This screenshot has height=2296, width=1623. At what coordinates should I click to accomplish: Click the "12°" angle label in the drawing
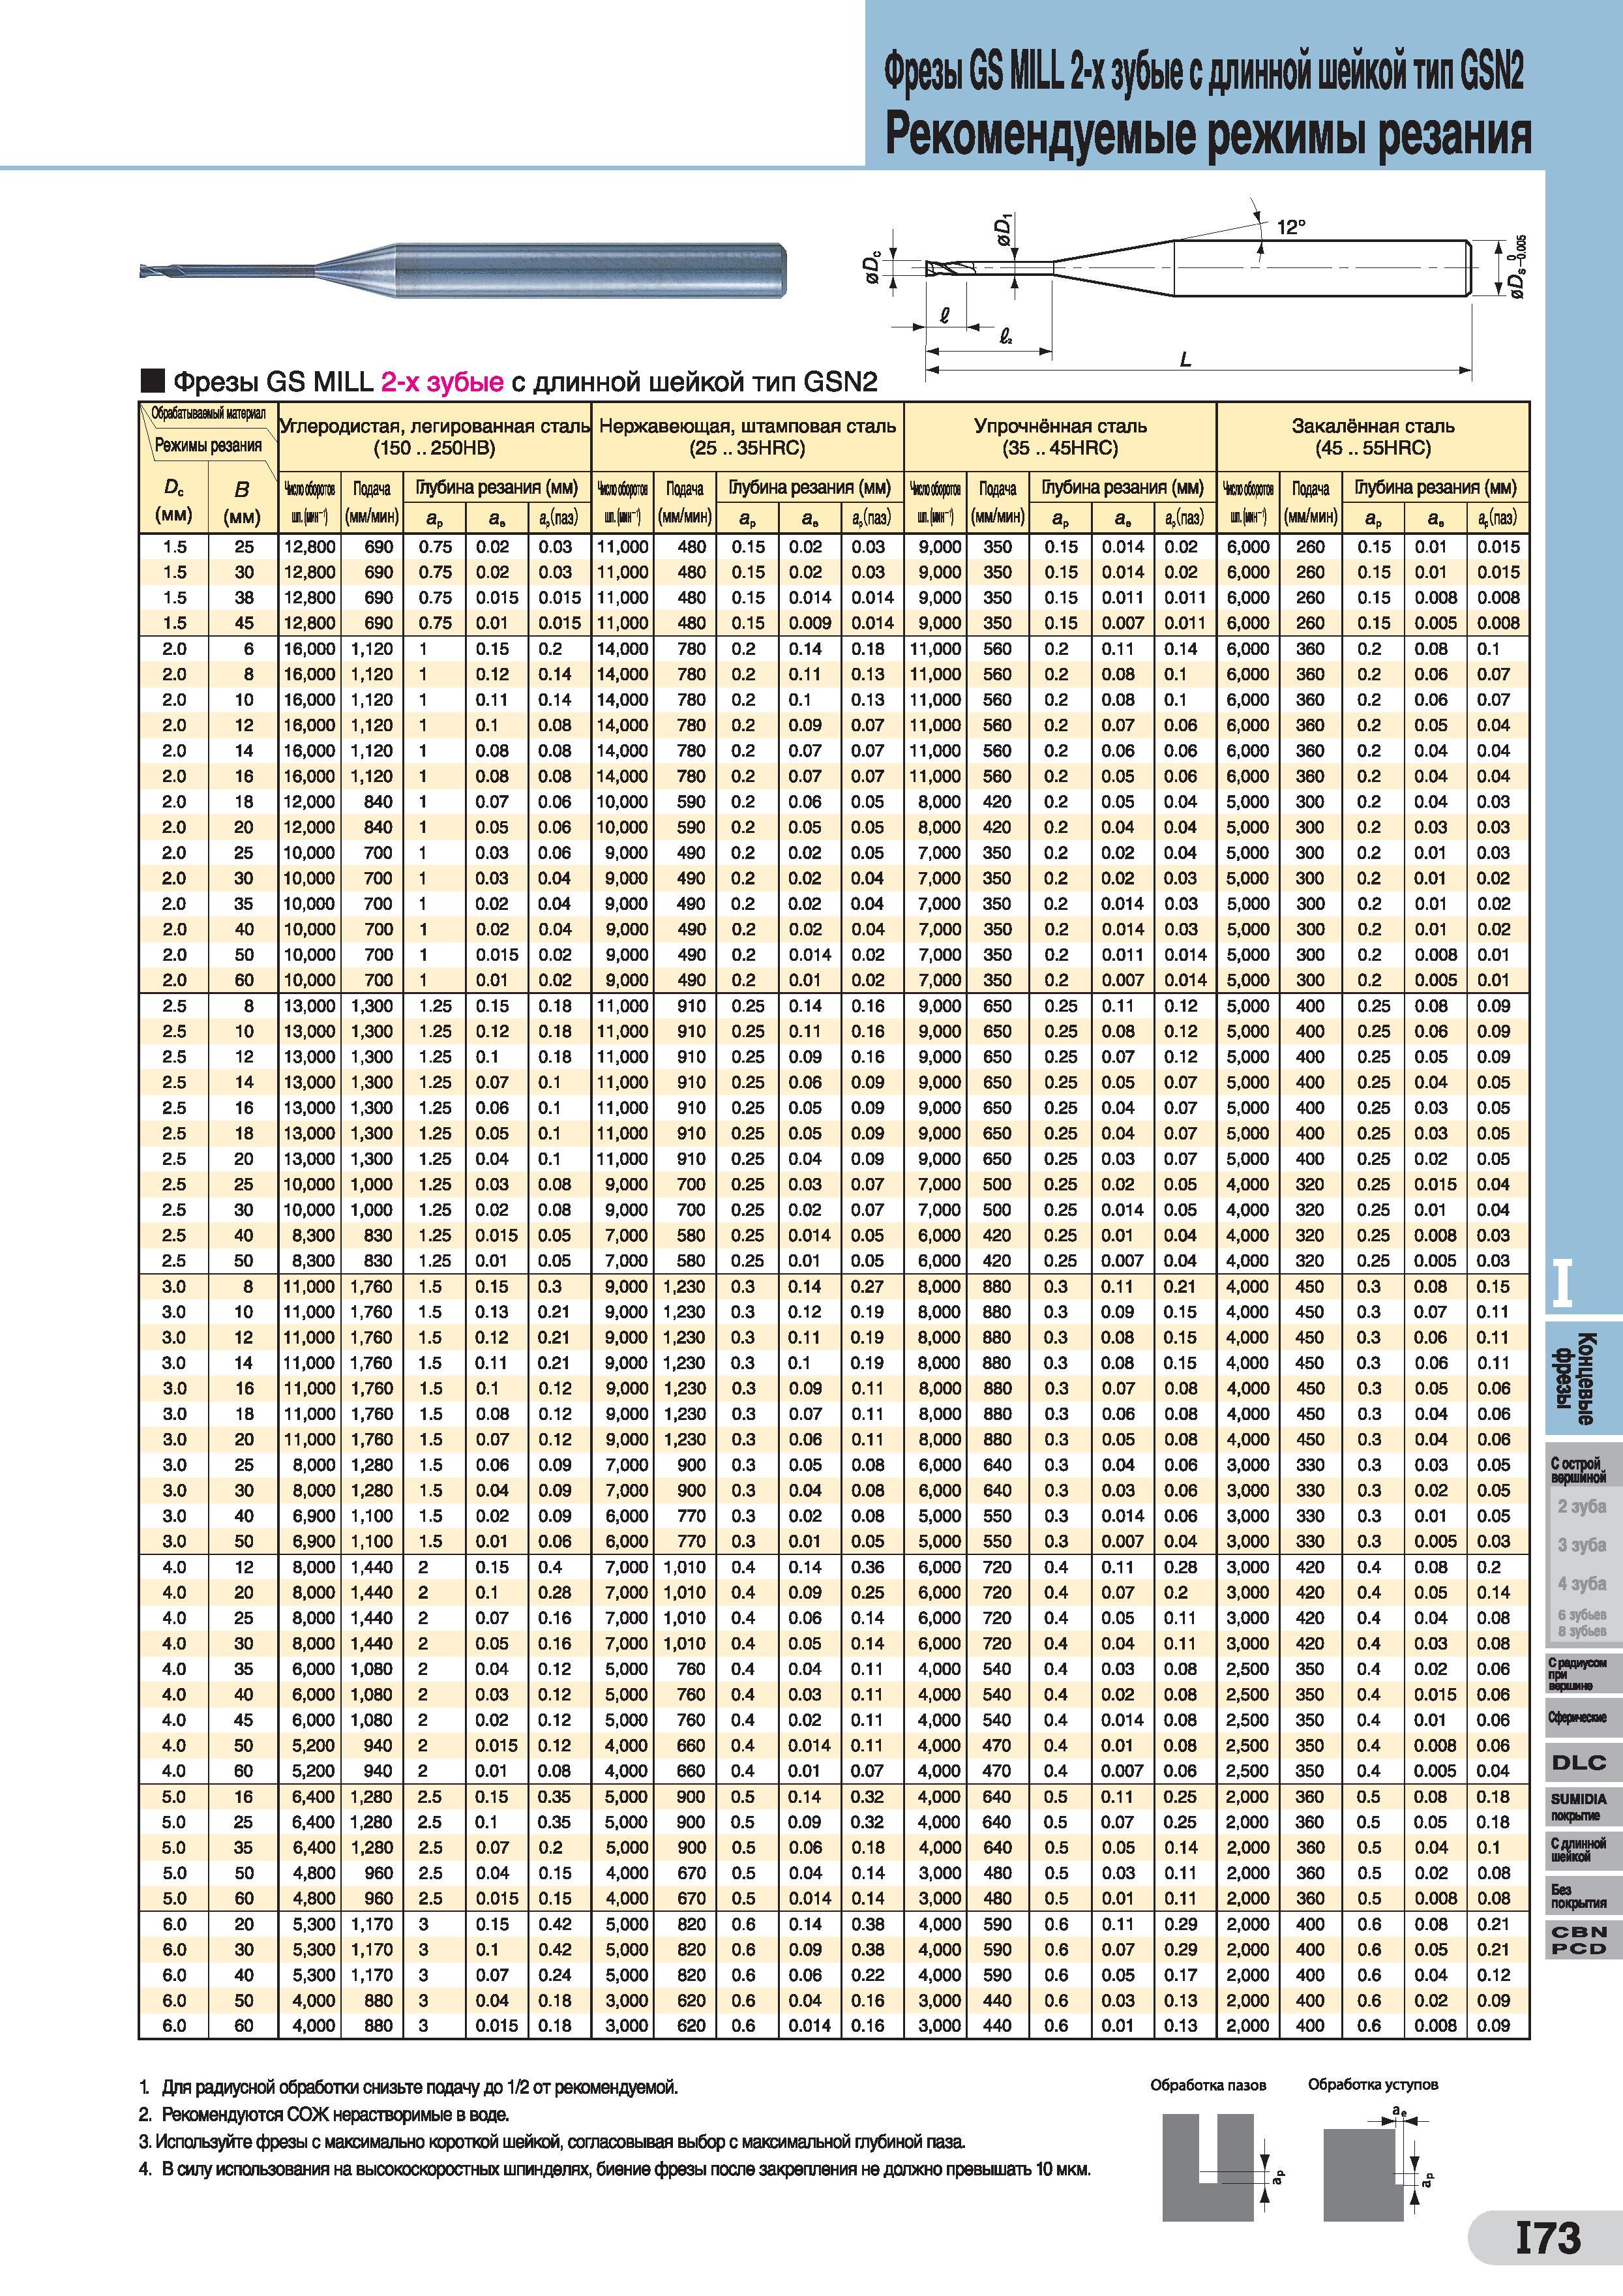1291,228
